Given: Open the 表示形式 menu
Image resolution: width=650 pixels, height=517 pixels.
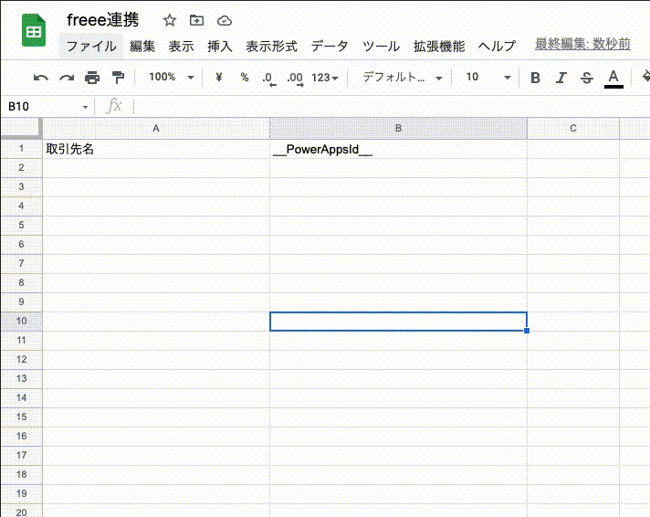Looking at the screenshot, I should click(271, 46).
